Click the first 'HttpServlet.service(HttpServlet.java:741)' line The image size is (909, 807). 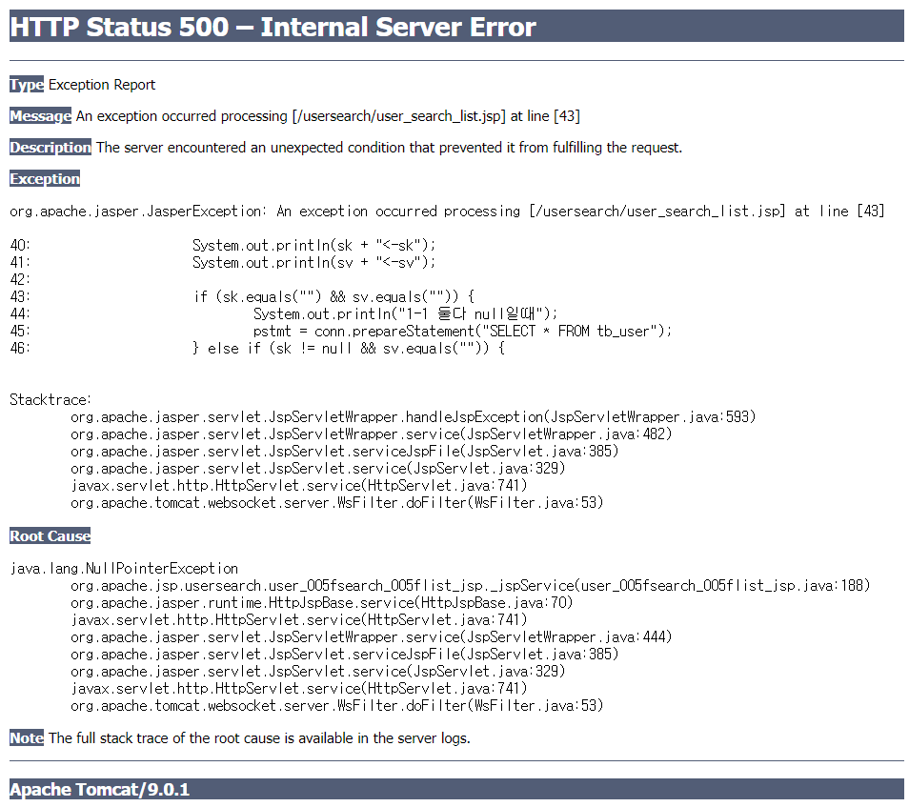(x=298, y=485)
